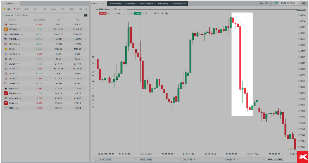309x163 pixels.
Task: Check the green connection status icon
Action: coord(276,3)
